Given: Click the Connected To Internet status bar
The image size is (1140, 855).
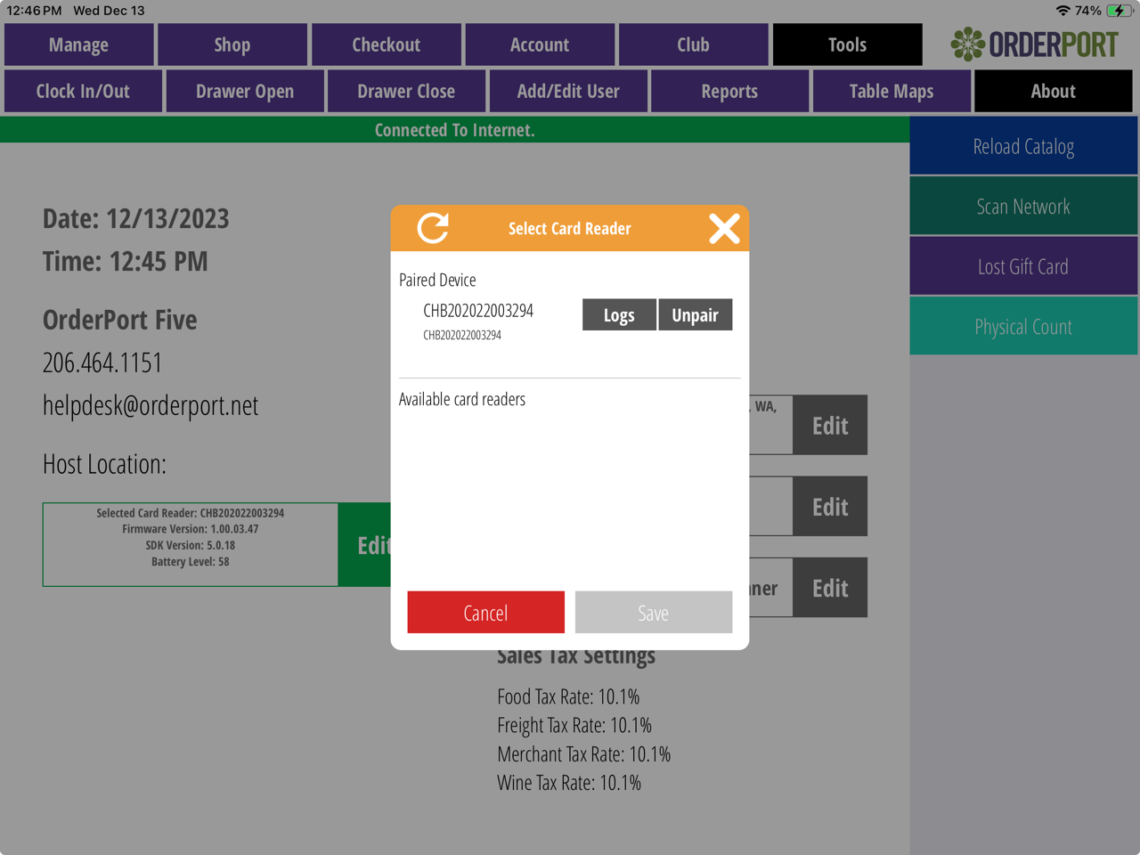Looking at the screenshot, I should 454,130.
